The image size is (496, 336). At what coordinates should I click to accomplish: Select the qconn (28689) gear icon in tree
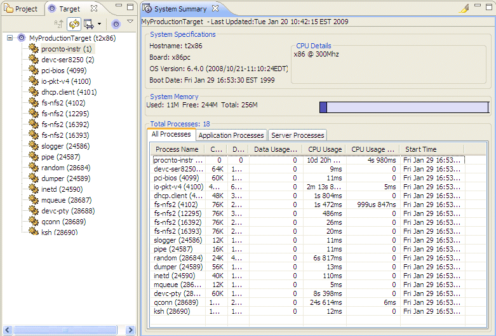tap(34, 222)
